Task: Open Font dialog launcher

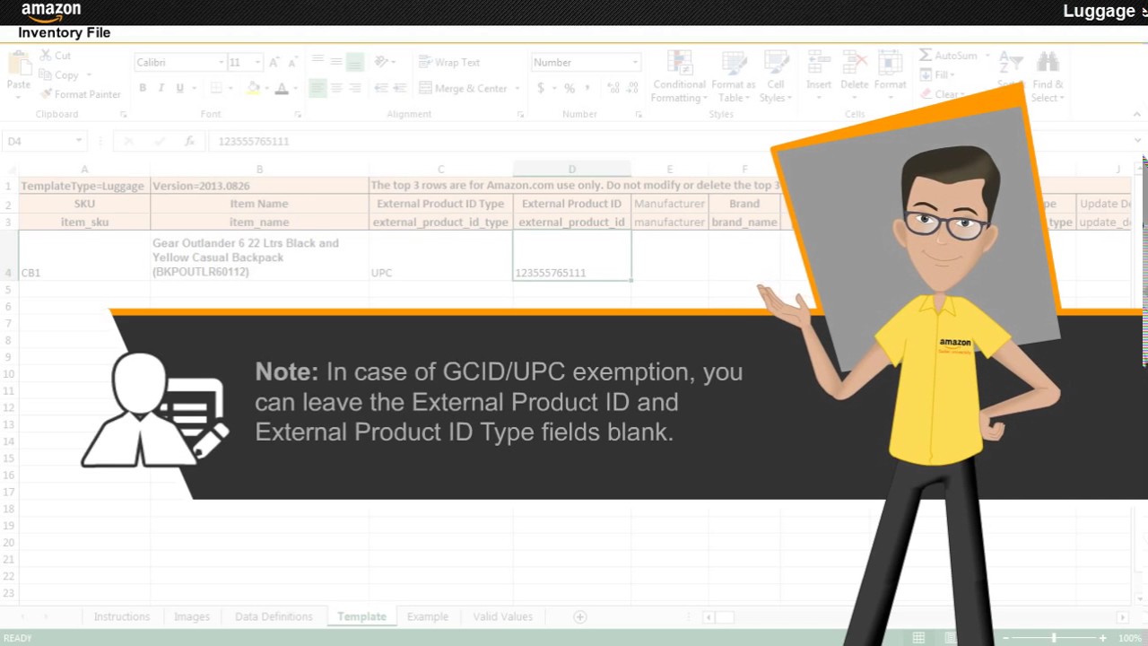Action: pyautogui.click(x=298, y=115)
